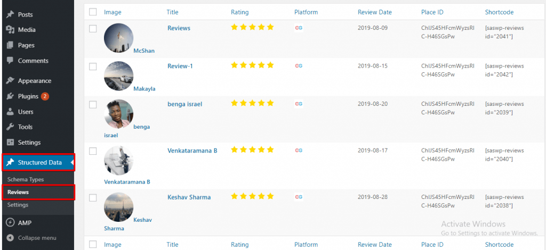Open the benga israel review title link
This screenshot has height=250, width=546.
point(184,104)
